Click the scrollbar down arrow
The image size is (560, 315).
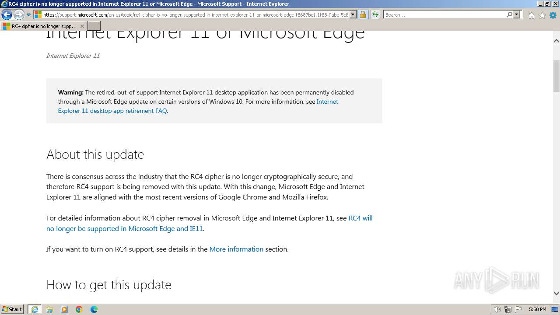click(556, 294)
